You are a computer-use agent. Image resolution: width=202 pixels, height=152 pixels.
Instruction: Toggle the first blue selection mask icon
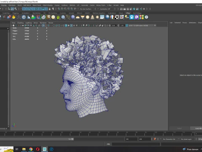[x=24, y=9]
